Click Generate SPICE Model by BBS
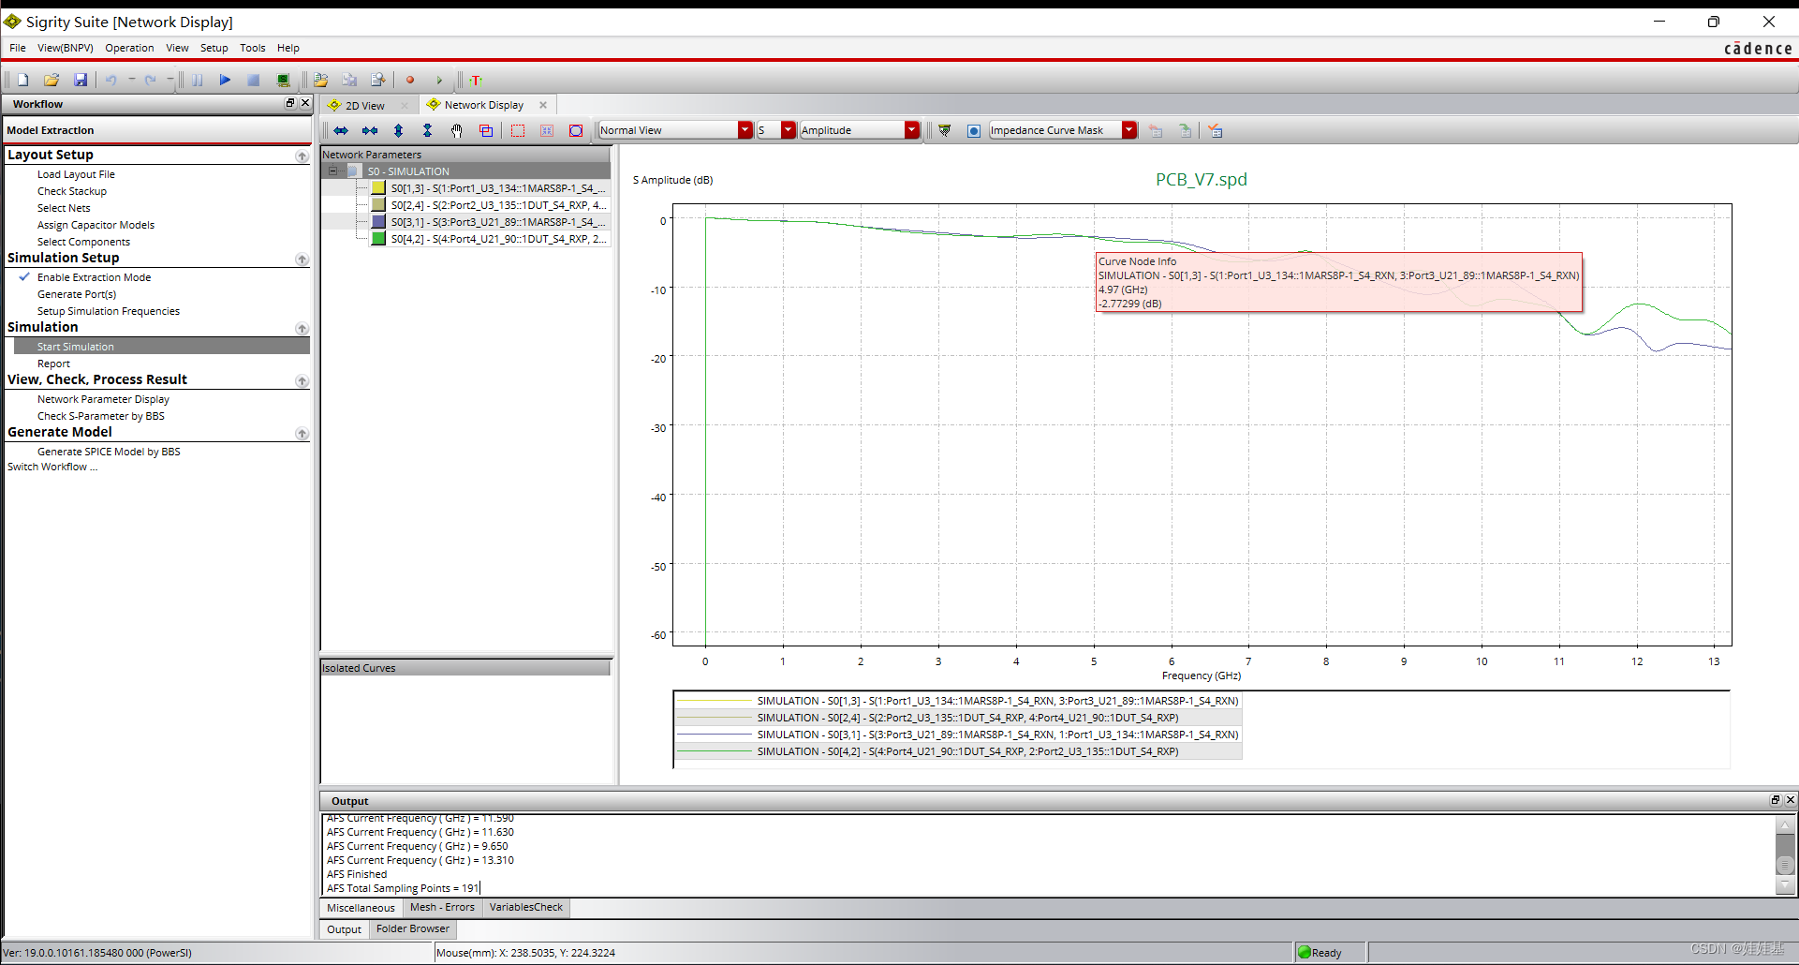Image resolution: width=1799 pixels, height=965 pixels. (x=109, y=452)
